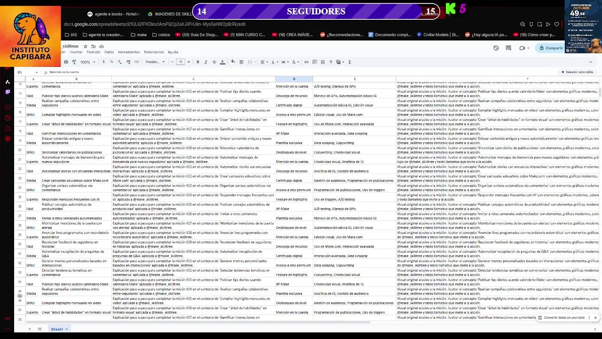Insert a chart from the toolbar
This screenshot has width=602, height=339.
pos(323,62)
